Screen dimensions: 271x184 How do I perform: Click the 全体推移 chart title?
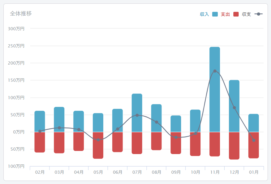click(x=21, y=13)
